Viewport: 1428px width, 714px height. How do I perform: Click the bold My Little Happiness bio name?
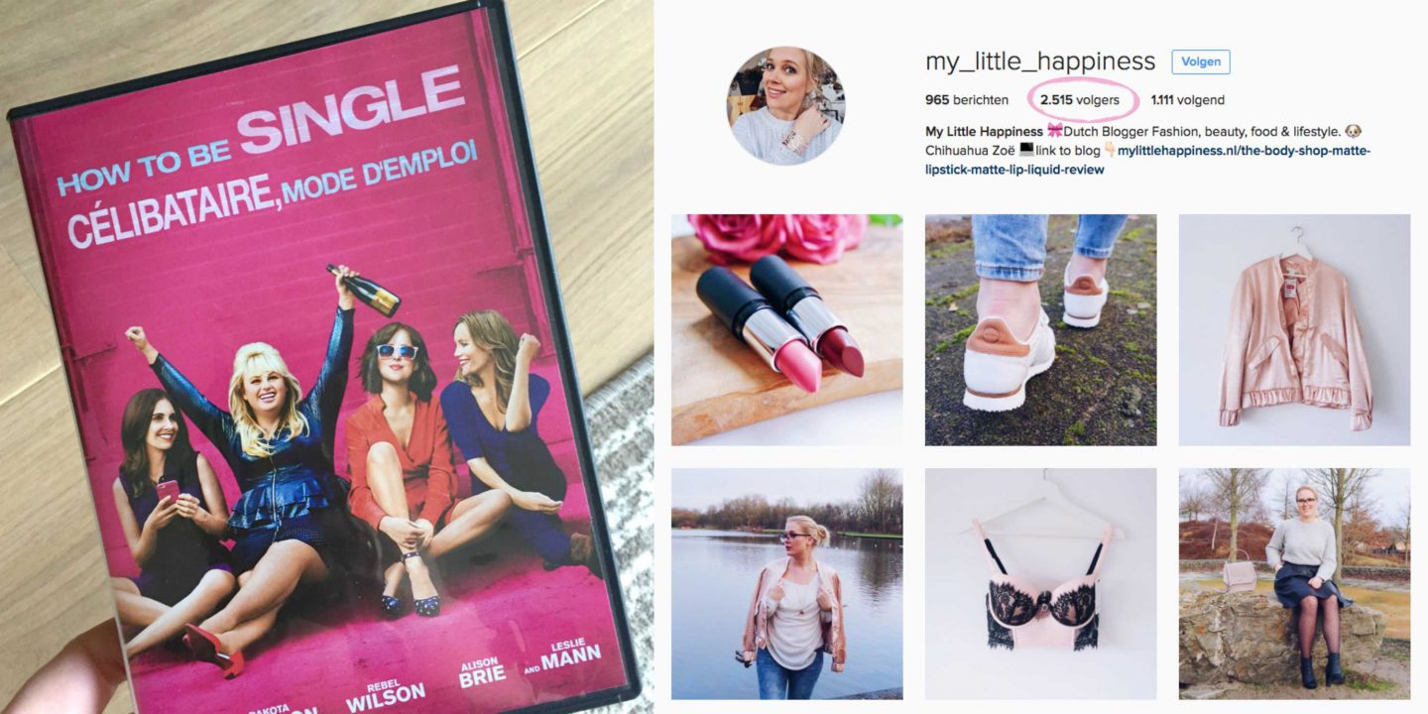pos(984,132)
